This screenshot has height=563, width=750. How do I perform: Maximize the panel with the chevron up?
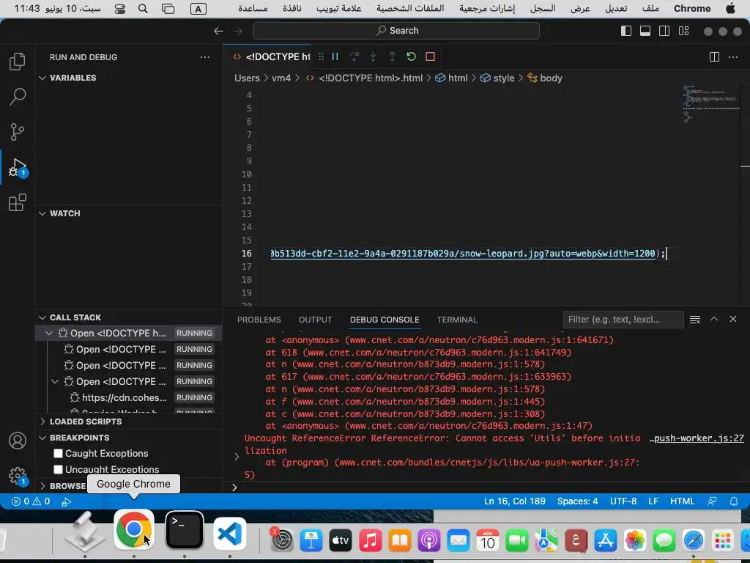click(x=714, y=319)
